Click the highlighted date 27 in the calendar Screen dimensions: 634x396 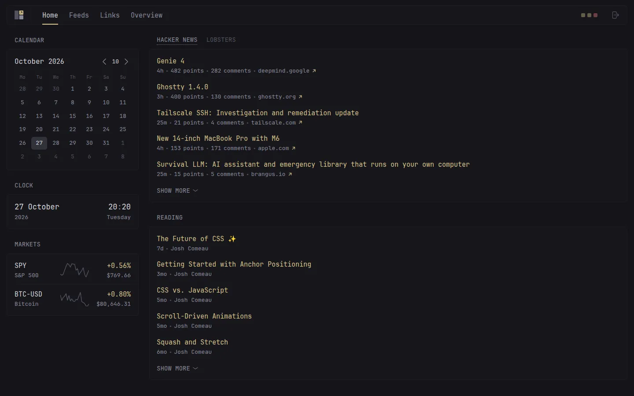tap(39, 143)
